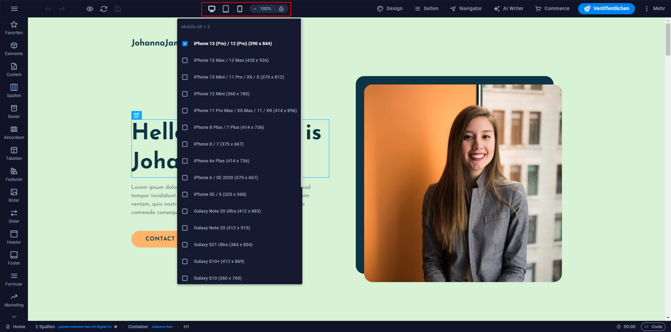Check iPhone 11 Pro Max / XS Max

click(185, 111)
